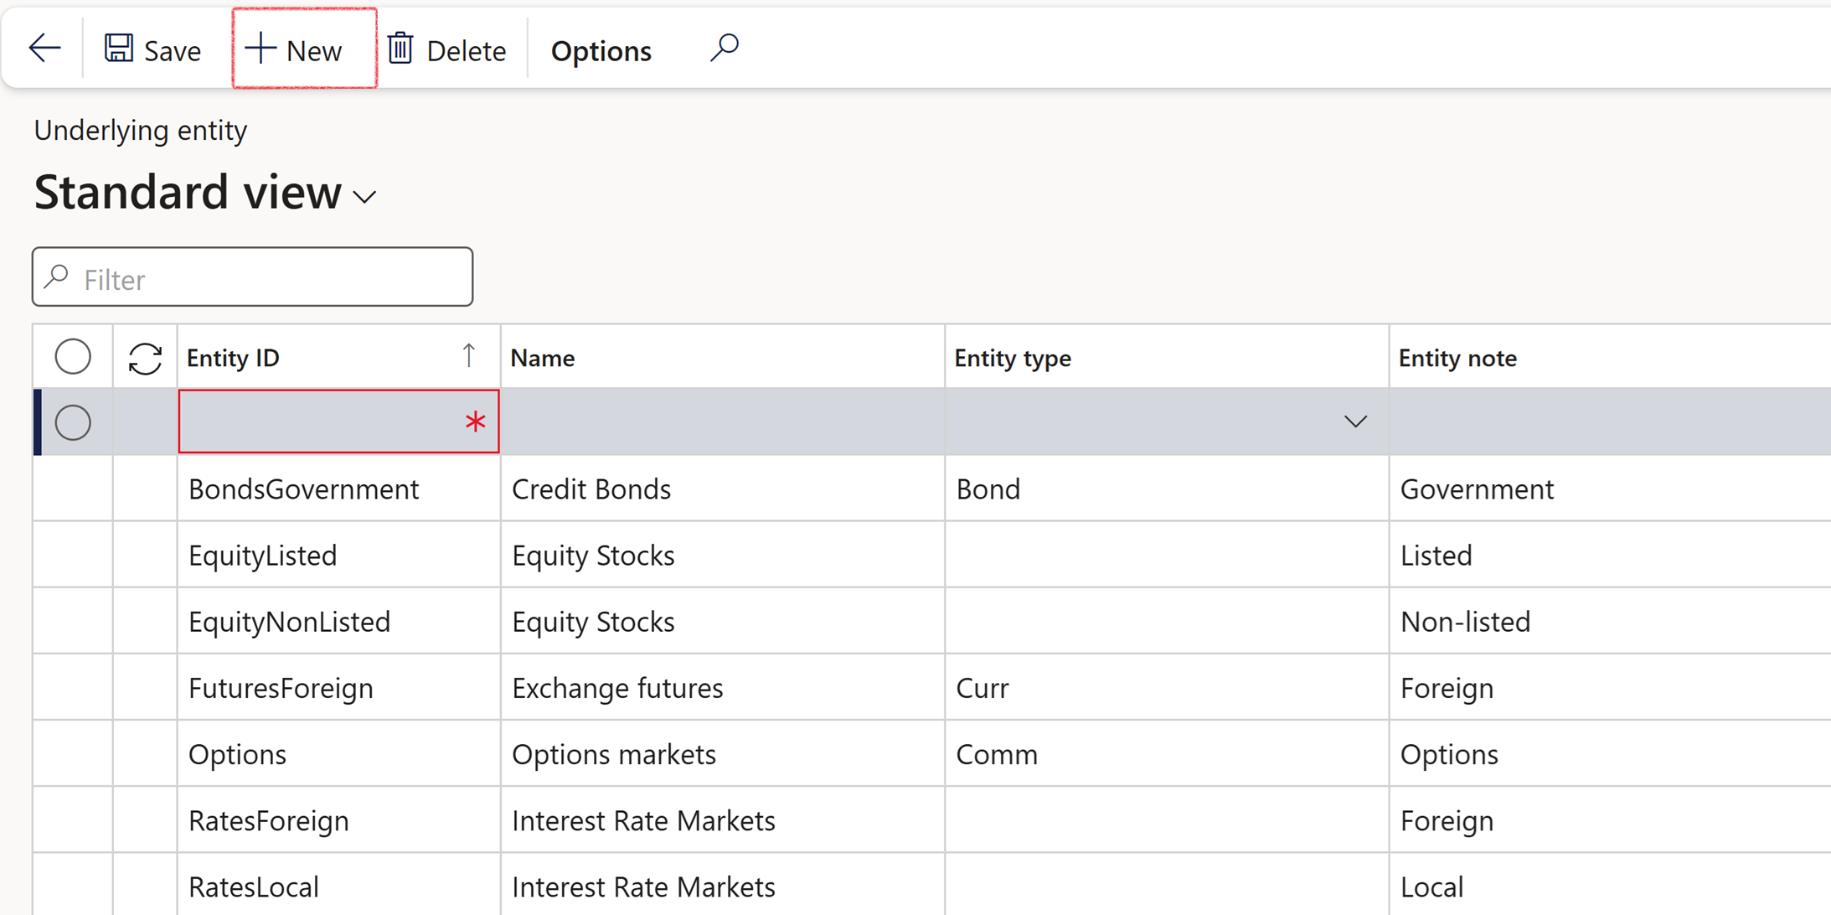Viewport: 1831px width, 915px height.
Task: Click the back arrow icon
Action: 44,49
